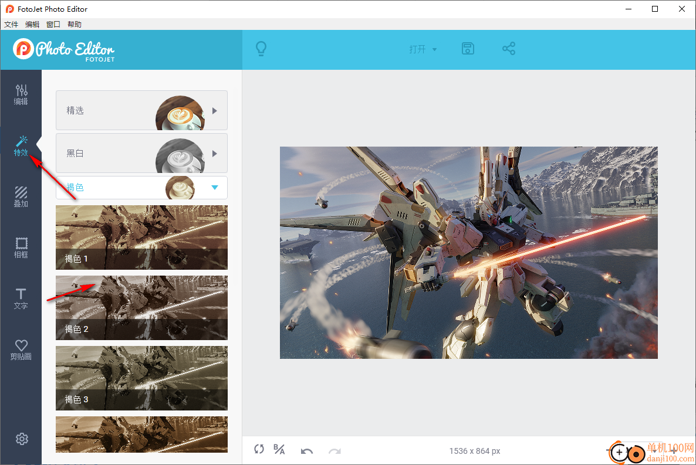Click the undo arrow

pos(307,451)
